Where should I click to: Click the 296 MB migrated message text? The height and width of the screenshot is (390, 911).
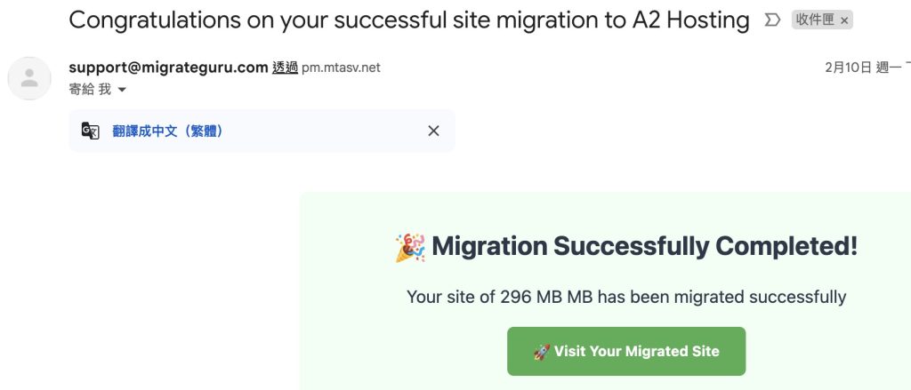625,297
